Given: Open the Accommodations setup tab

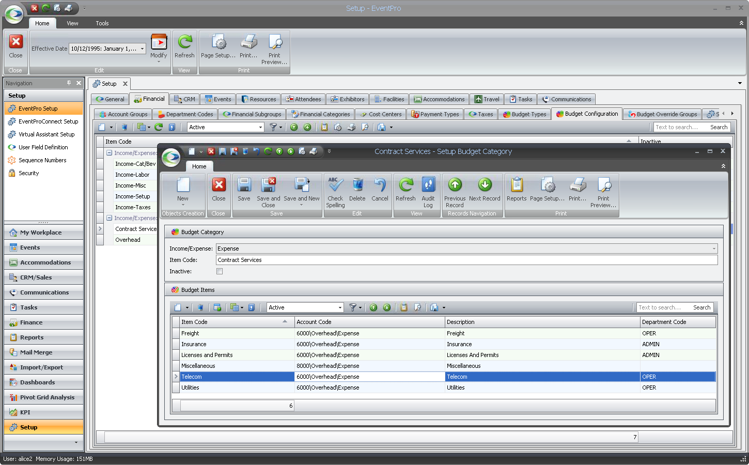Looking at the screenshot, I should tap(439, 99).
